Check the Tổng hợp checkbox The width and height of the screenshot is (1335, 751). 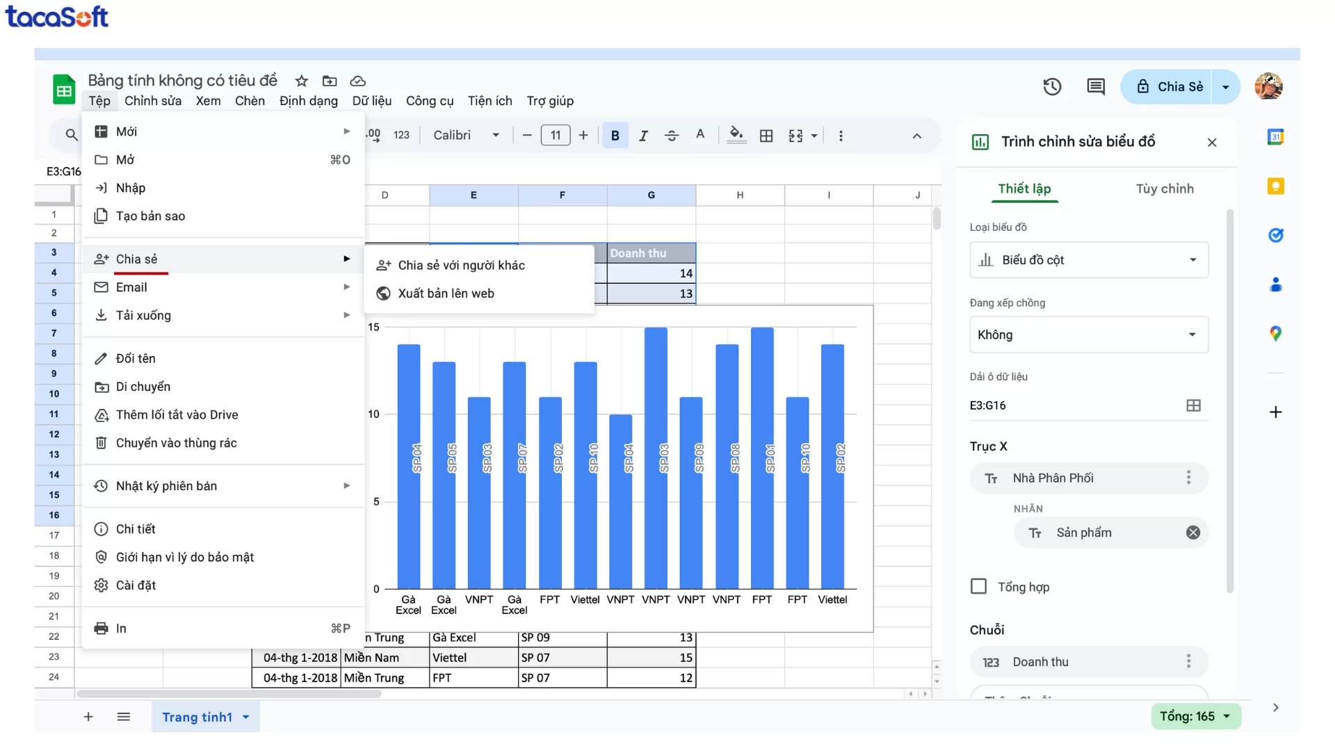979,586
